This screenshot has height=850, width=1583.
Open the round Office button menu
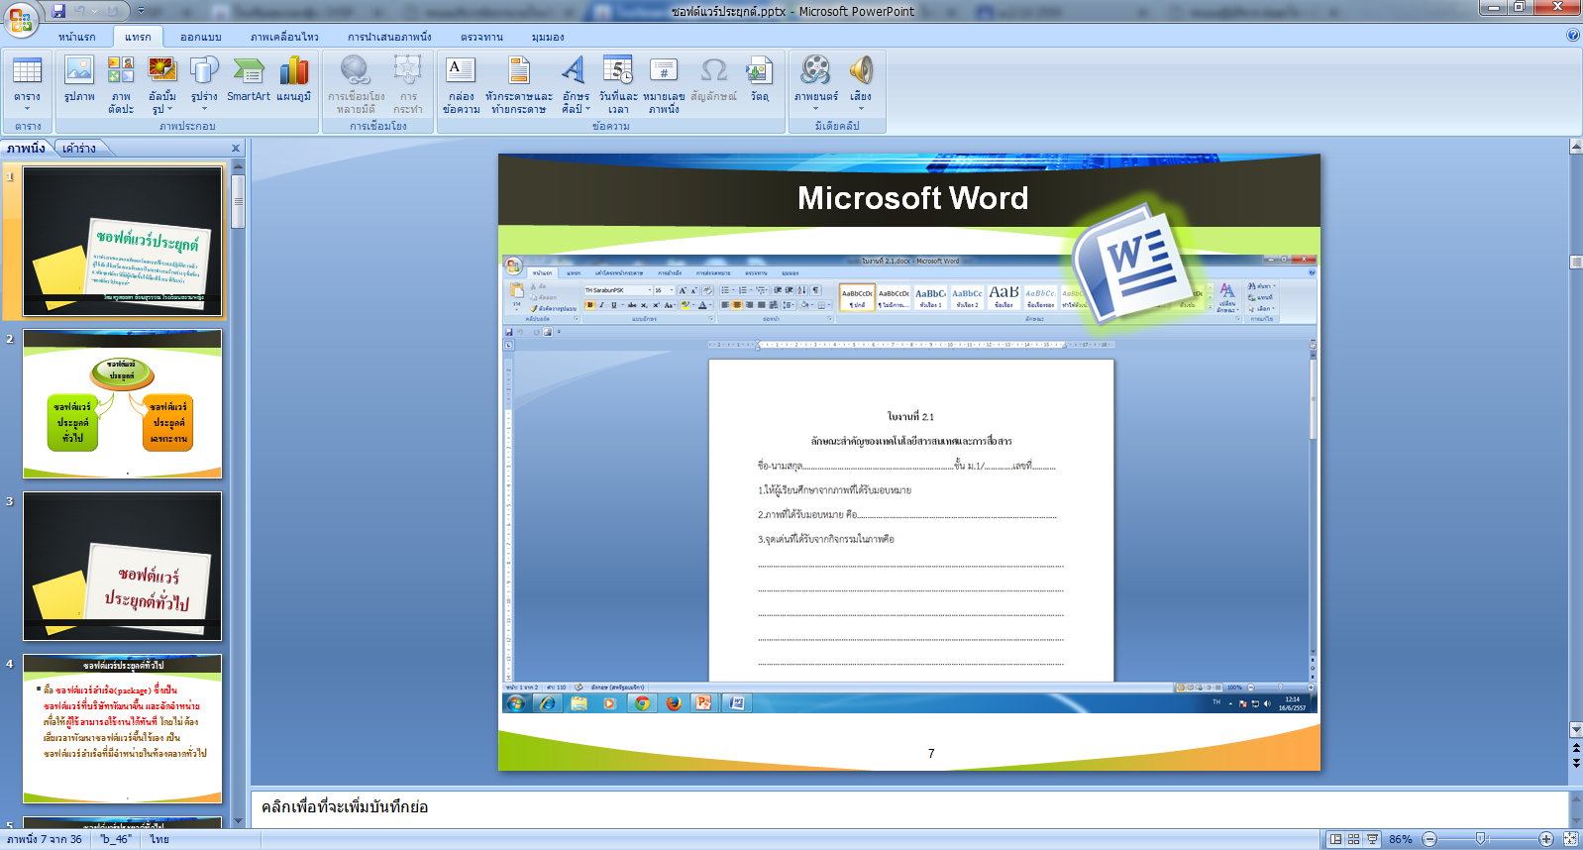point(21,20)
